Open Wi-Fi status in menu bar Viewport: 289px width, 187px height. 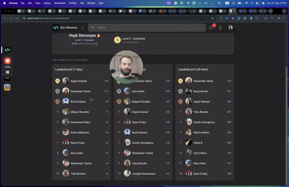click(x=246, y=3)
